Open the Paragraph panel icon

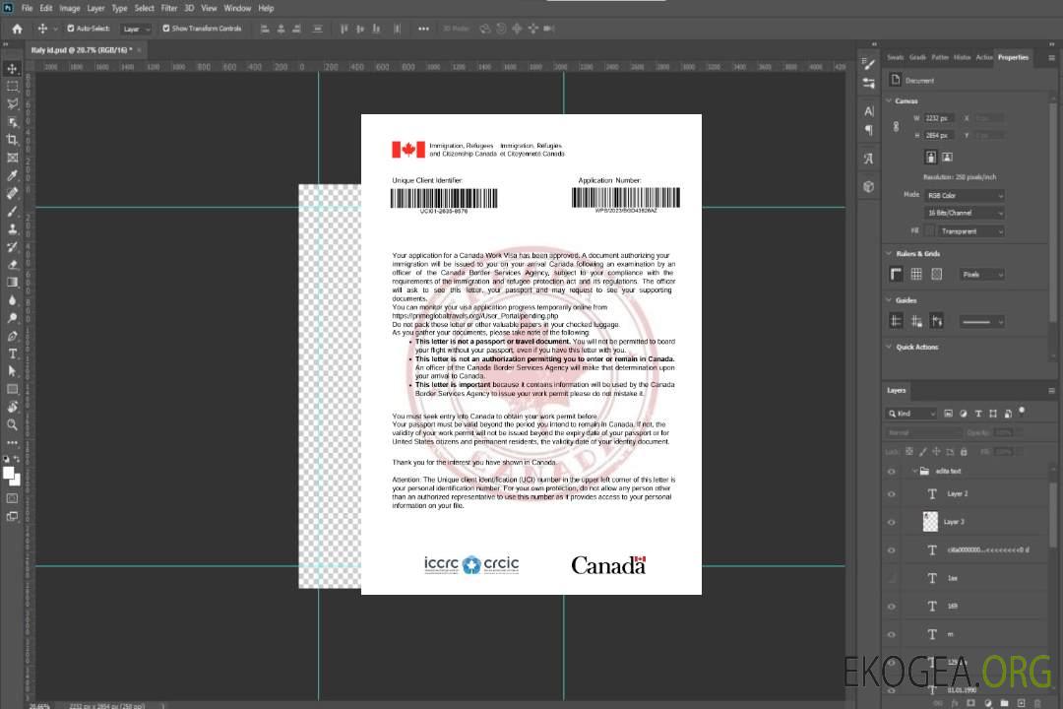click(869, 130)
